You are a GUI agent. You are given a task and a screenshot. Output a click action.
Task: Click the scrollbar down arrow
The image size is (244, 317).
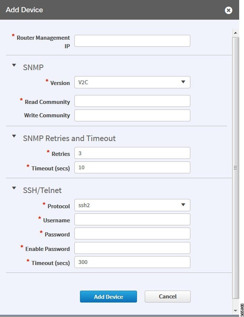click(x=235, y=311)
